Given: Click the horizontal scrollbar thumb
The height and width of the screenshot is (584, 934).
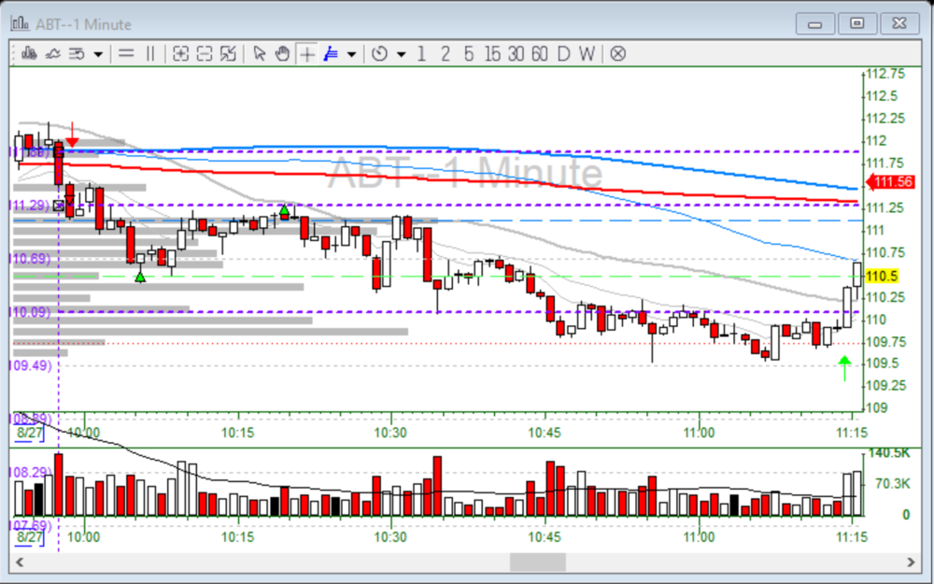Looking at the screenshot, I should 537,562.
